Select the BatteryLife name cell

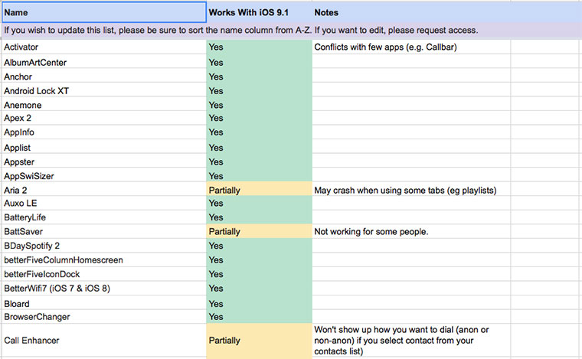click(x=104, y=217)
